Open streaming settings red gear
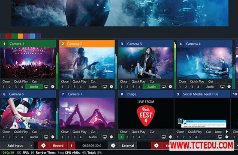 156,146
